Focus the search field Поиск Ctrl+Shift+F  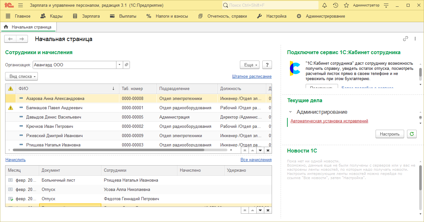(x=270, y=5)
